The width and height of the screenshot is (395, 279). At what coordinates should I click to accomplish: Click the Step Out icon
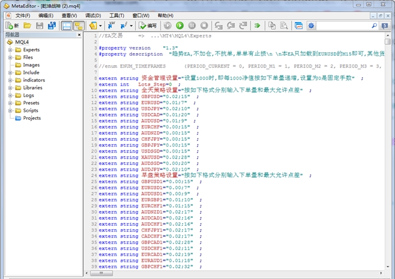[x=243, y=26]
